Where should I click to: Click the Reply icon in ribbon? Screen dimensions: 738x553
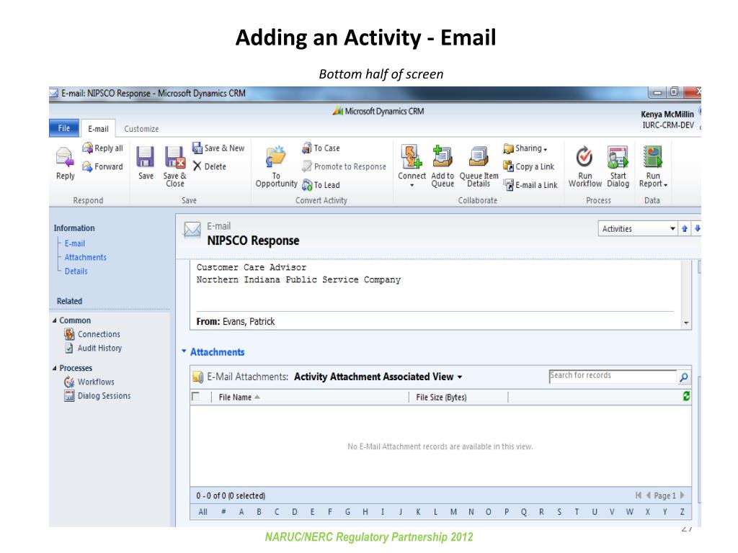tap(65, 163)
